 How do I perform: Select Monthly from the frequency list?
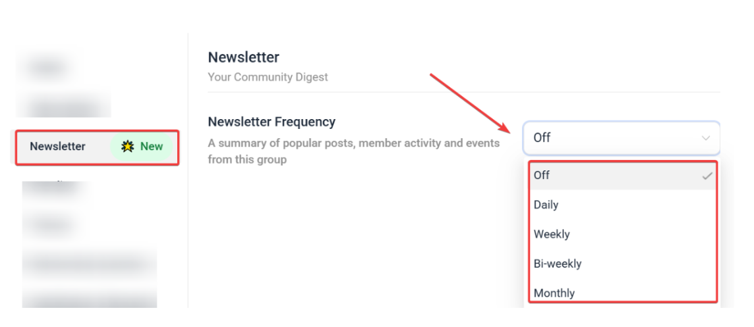[x=554, y=293]
